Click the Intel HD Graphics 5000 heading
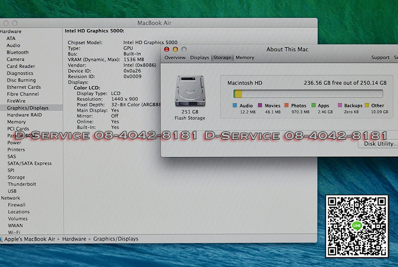Image resolution: width=398 pixels, height=267 pixels. [x=95, y=31]
